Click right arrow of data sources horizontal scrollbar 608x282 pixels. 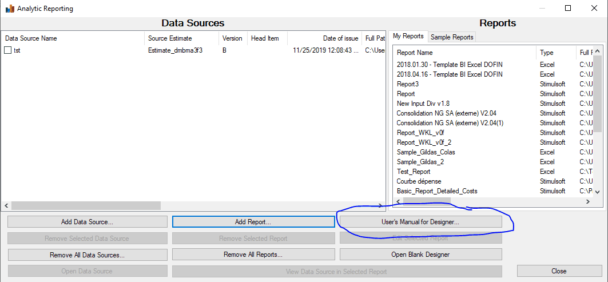pos(382,205)
